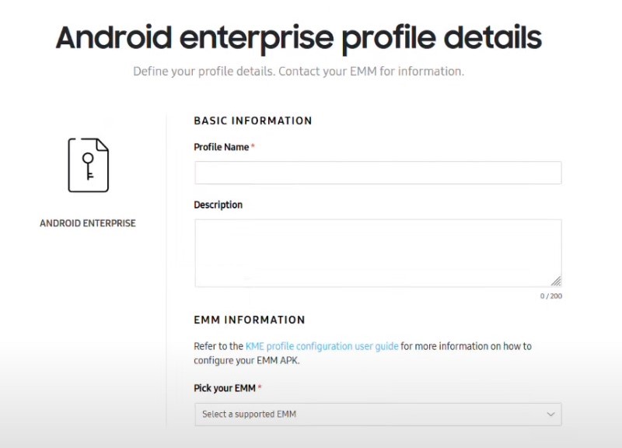
Task: Open the KME profile configuration user guide link
Action: pos(322,346)
